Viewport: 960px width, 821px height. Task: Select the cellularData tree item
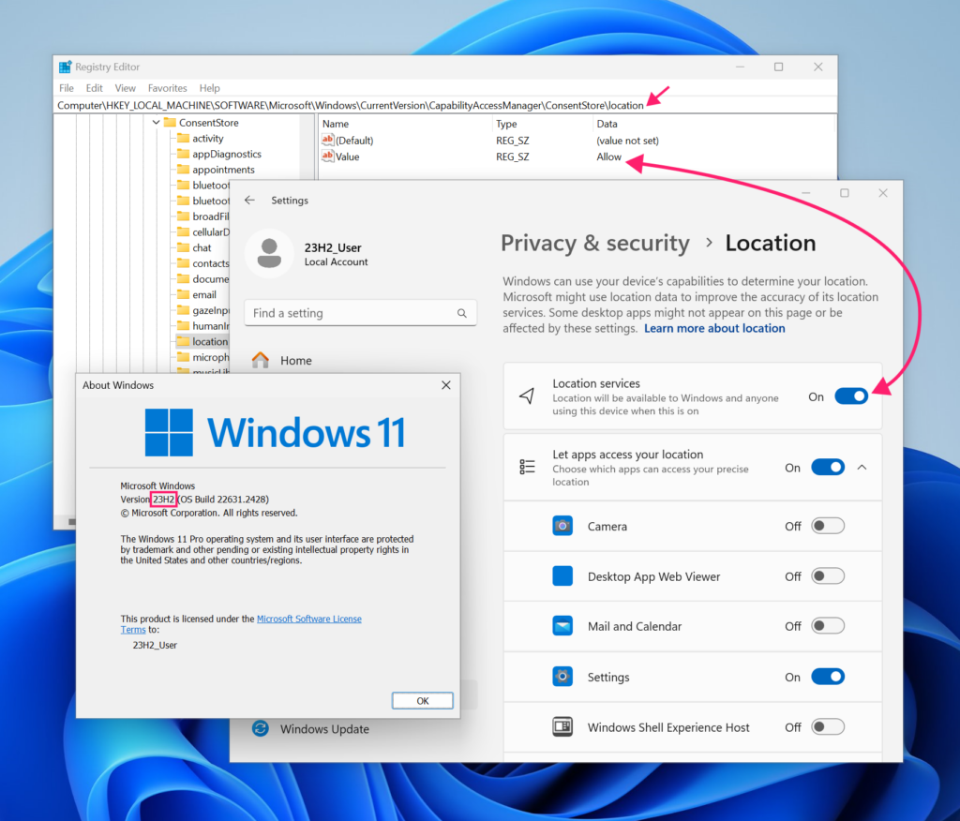[211, 232]
